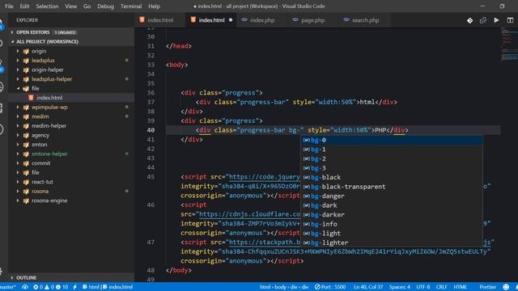Choose bg-black from the autocomplete list
Image resolution: width=518 pixels, height=291 pixels.
click(392, 177)
